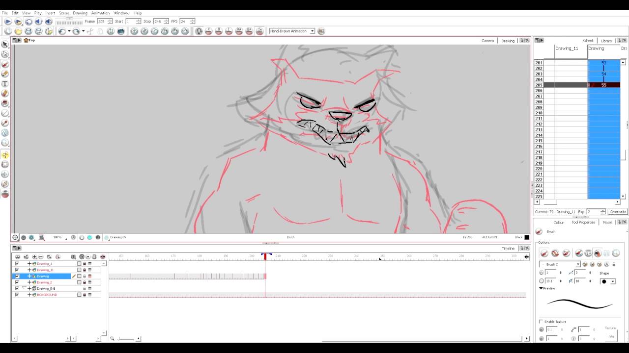Switch to the Model tab
This screenshot has height=353, width=629.
[607, 223]
